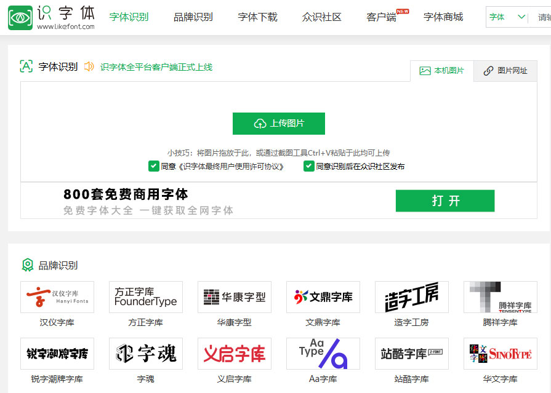Click the 造字工房 text label

(411, 322)
